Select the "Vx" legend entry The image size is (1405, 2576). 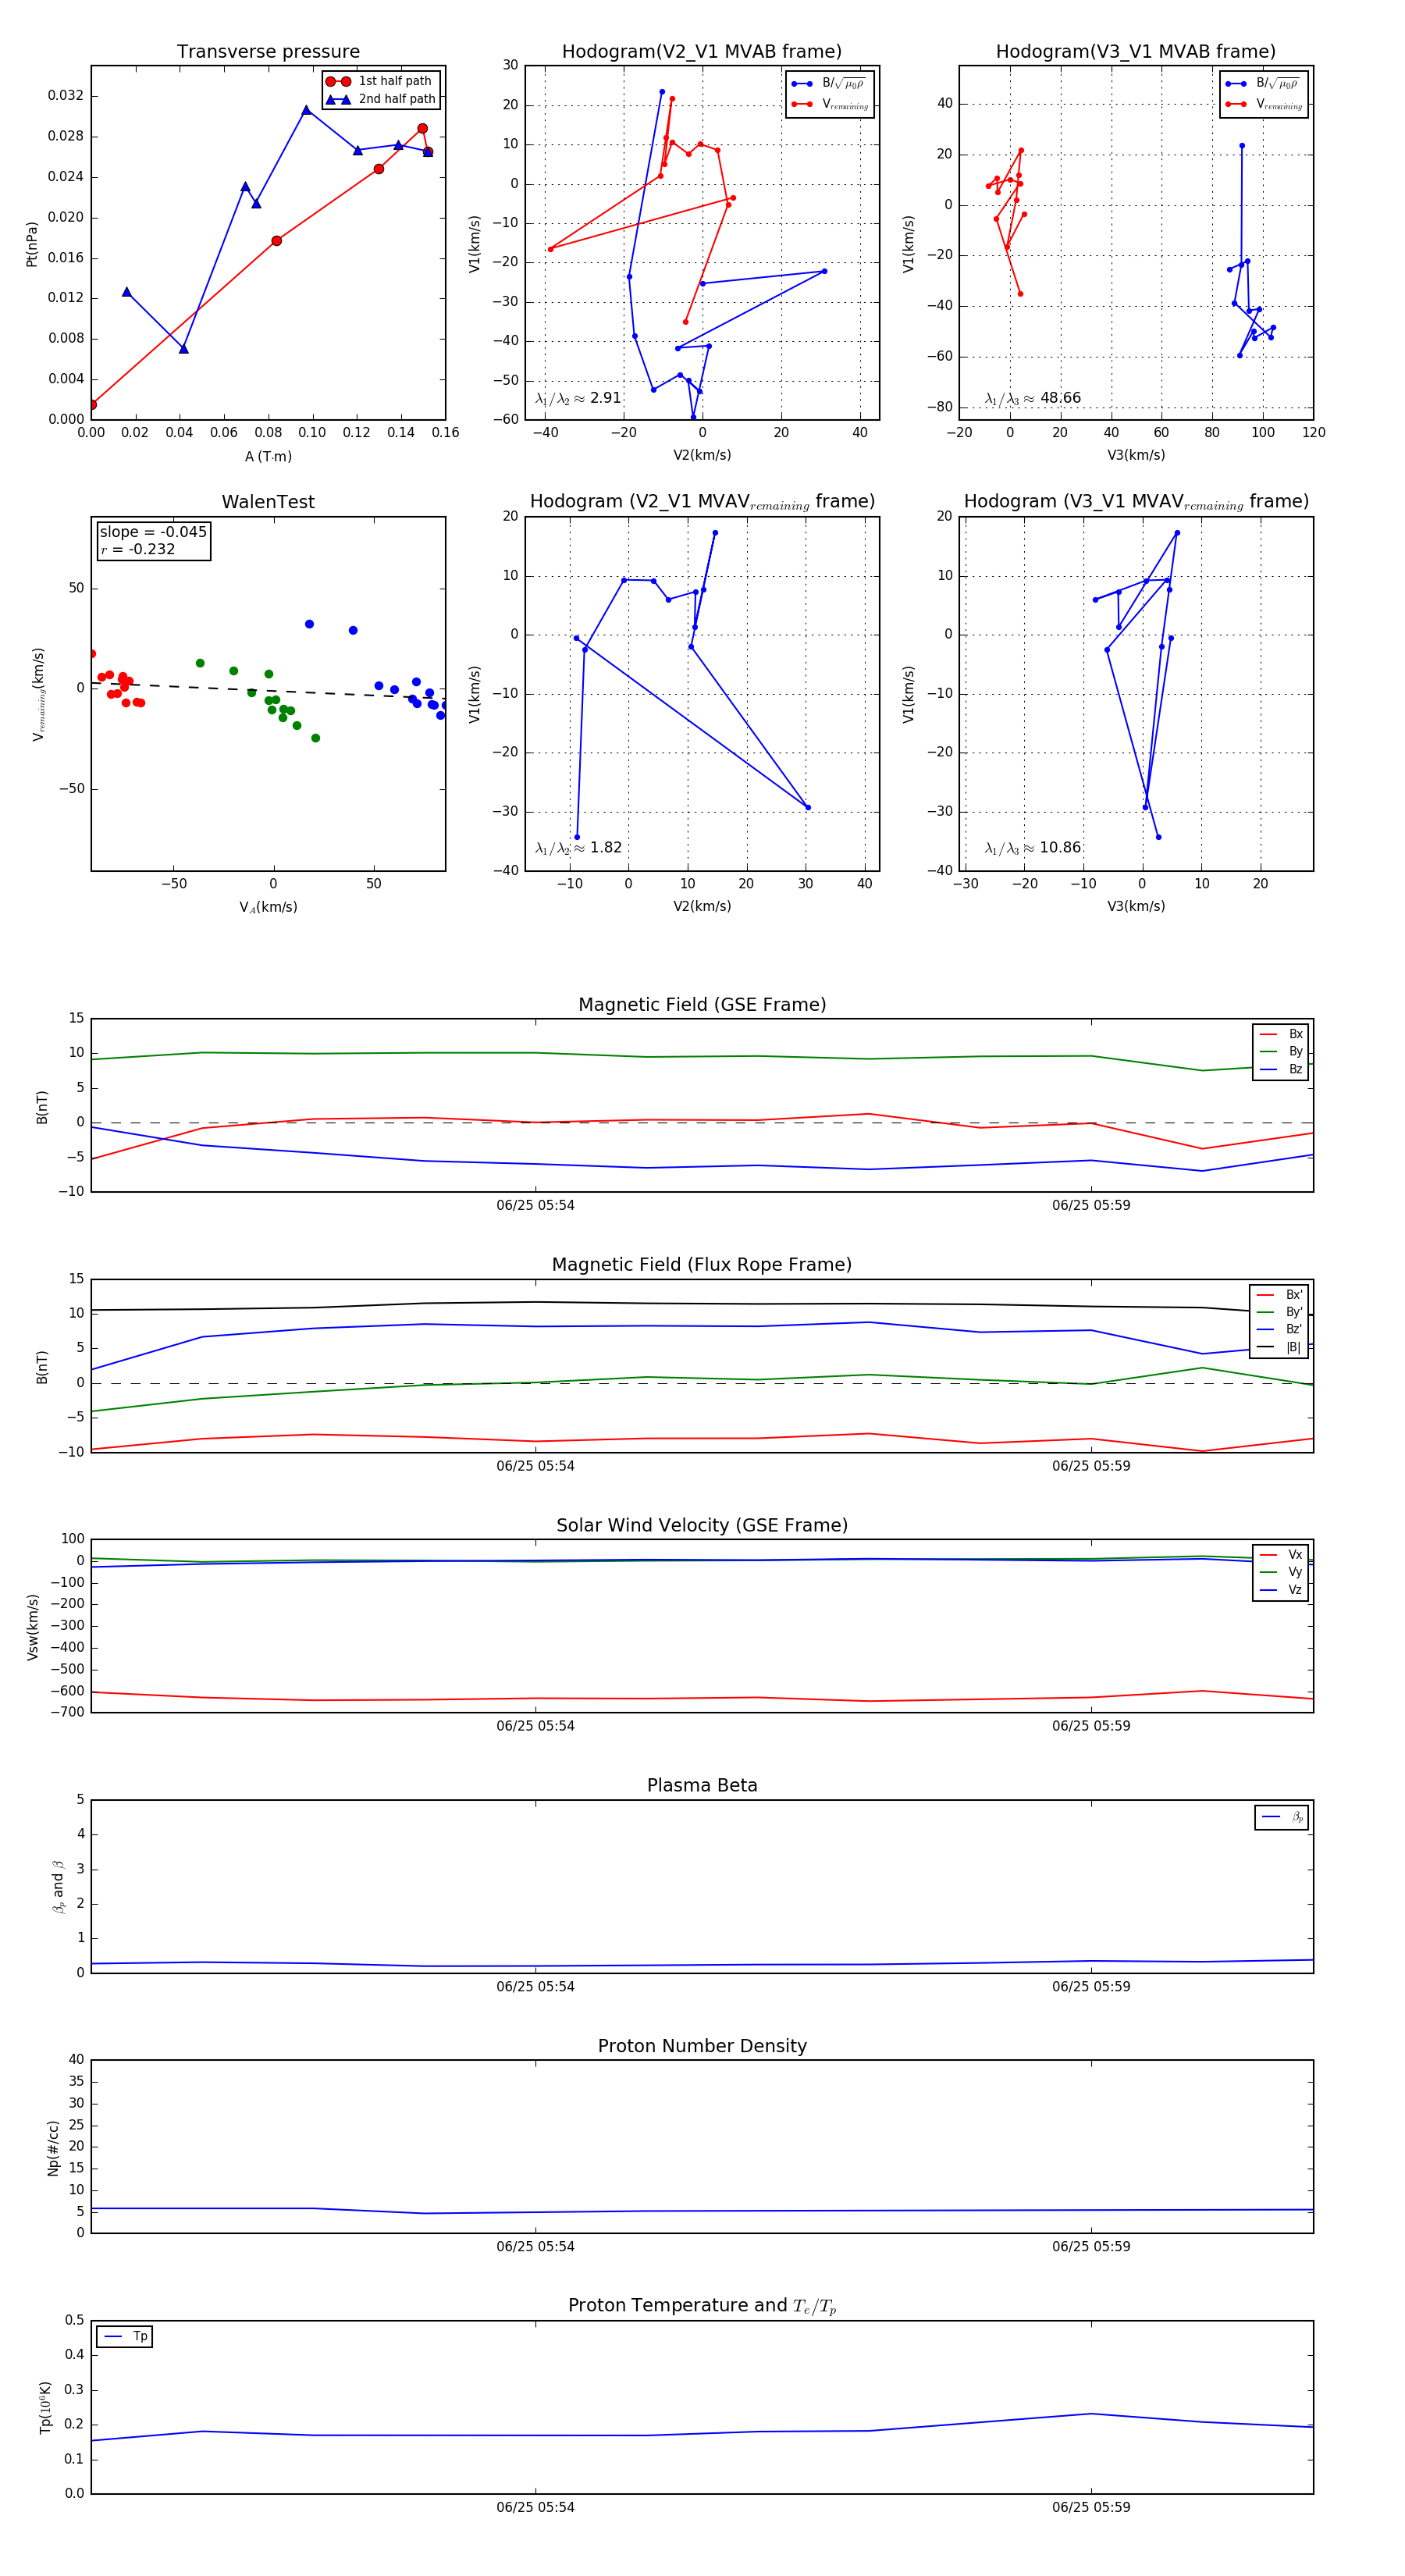tap(1281, 1555)
